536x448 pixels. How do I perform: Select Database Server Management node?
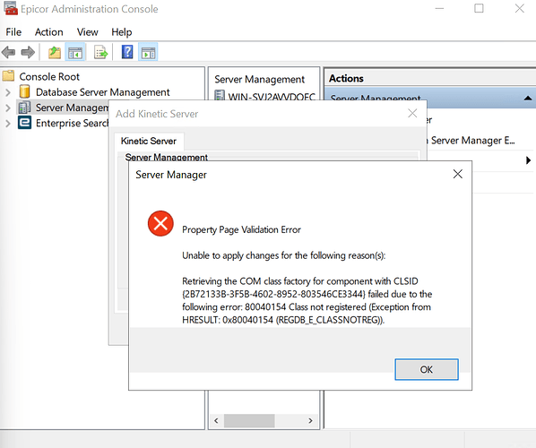(x=102, y=92)
